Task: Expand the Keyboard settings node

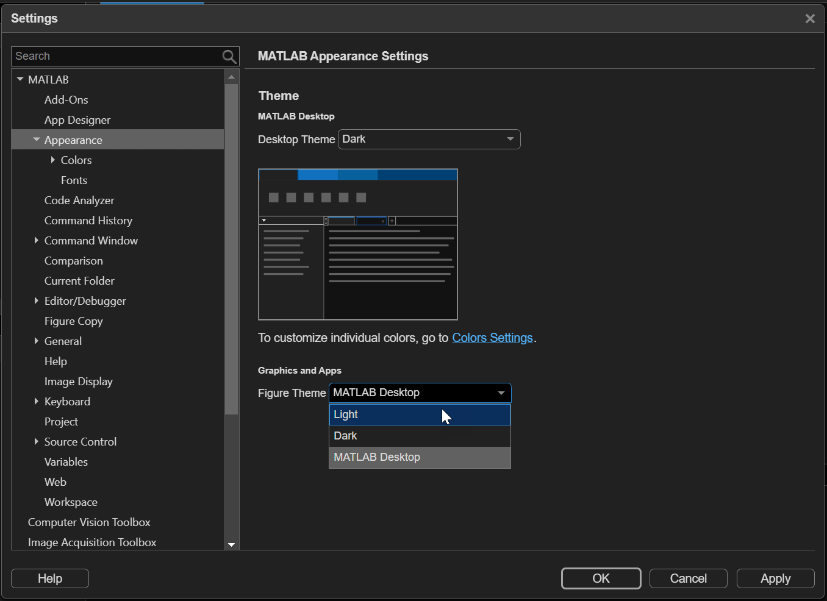Action: (37, 401)
